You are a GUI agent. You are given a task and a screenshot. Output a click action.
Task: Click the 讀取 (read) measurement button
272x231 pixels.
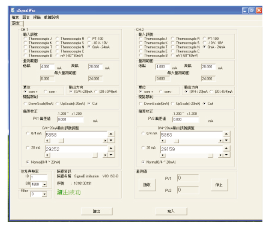click(x=147, y=185)
